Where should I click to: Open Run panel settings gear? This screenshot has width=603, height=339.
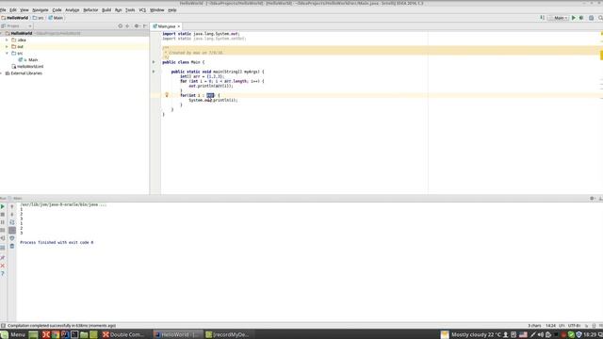(592, 199)
